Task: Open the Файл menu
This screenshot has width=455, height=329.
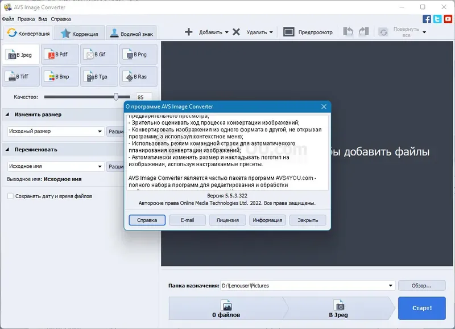Action: point(8,19)
